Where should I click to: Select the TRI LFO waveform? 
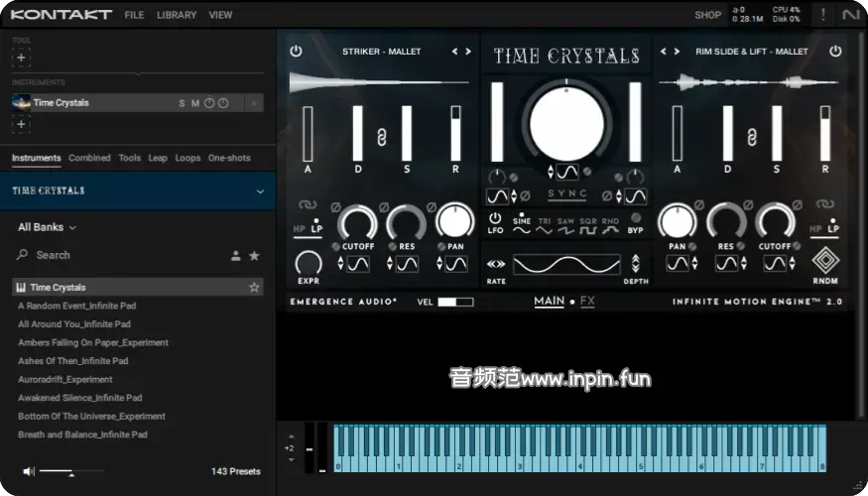point(545,225)
